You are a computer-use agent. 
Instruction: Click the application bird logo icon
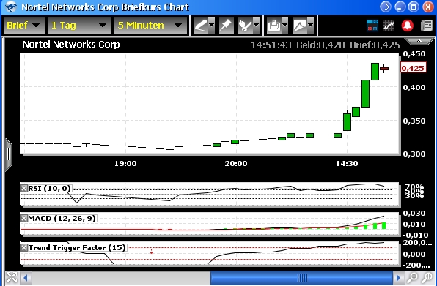(x=10, y=7)
